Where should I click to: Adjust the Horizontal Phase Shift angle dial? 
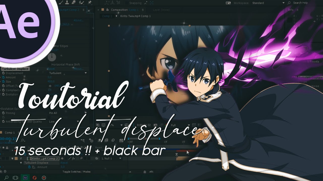52,57
